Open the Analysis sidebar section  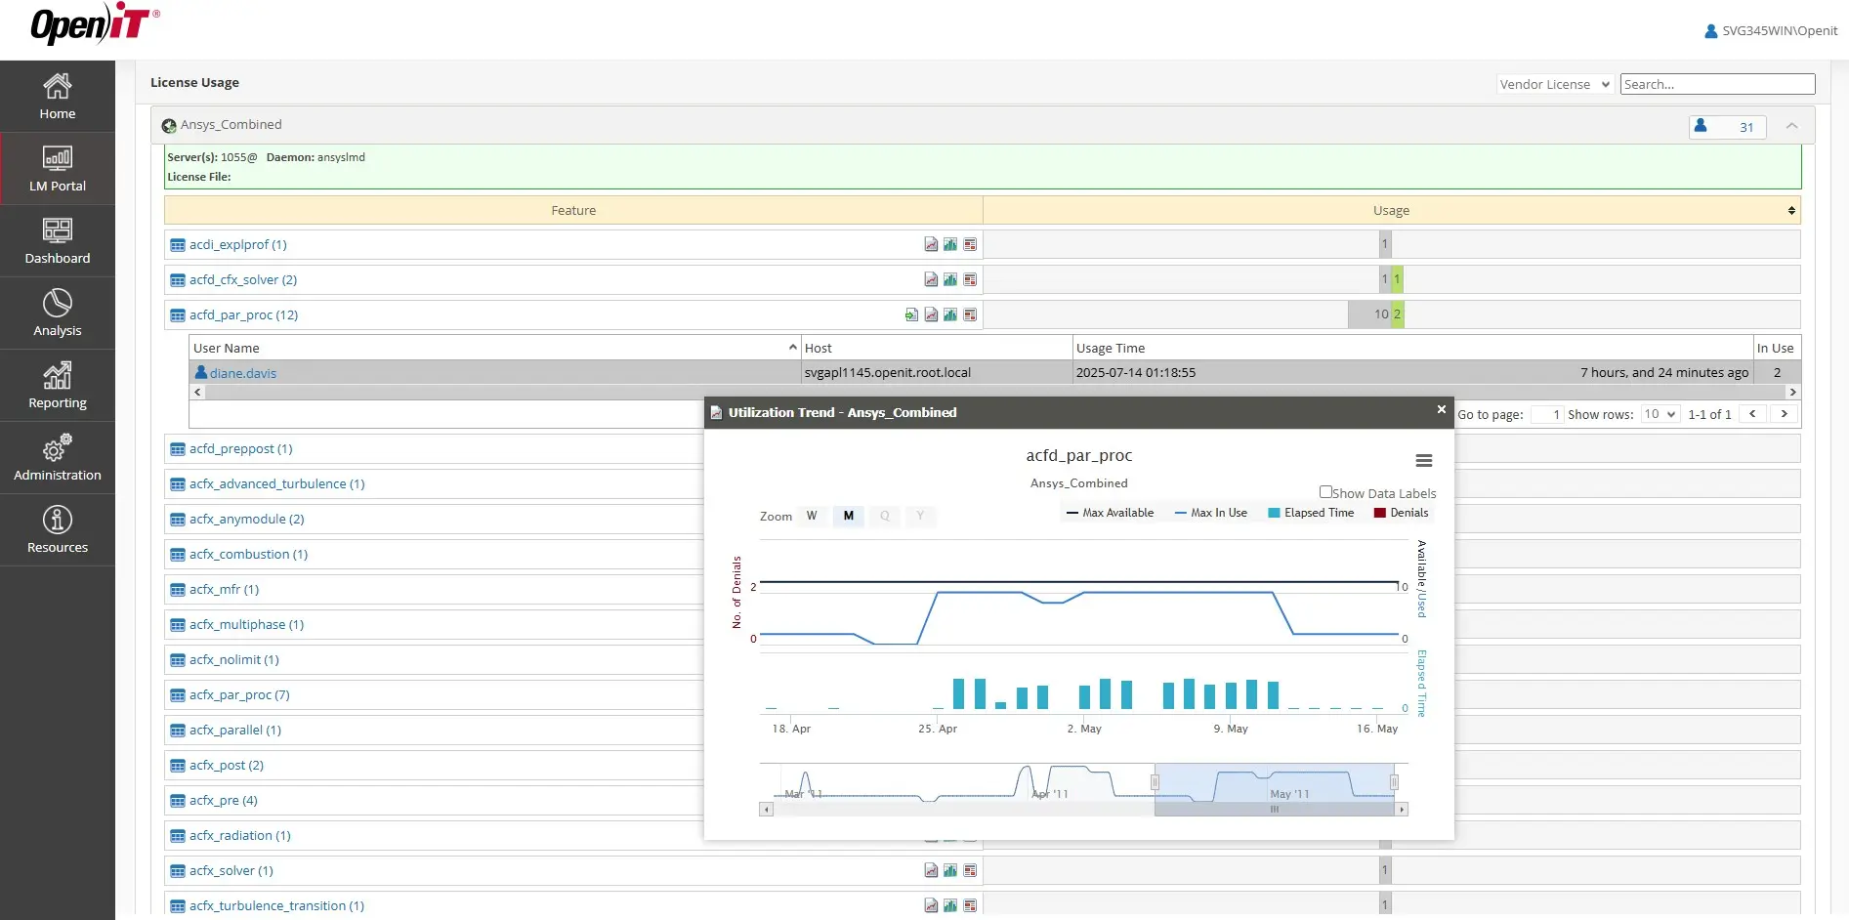58,314
